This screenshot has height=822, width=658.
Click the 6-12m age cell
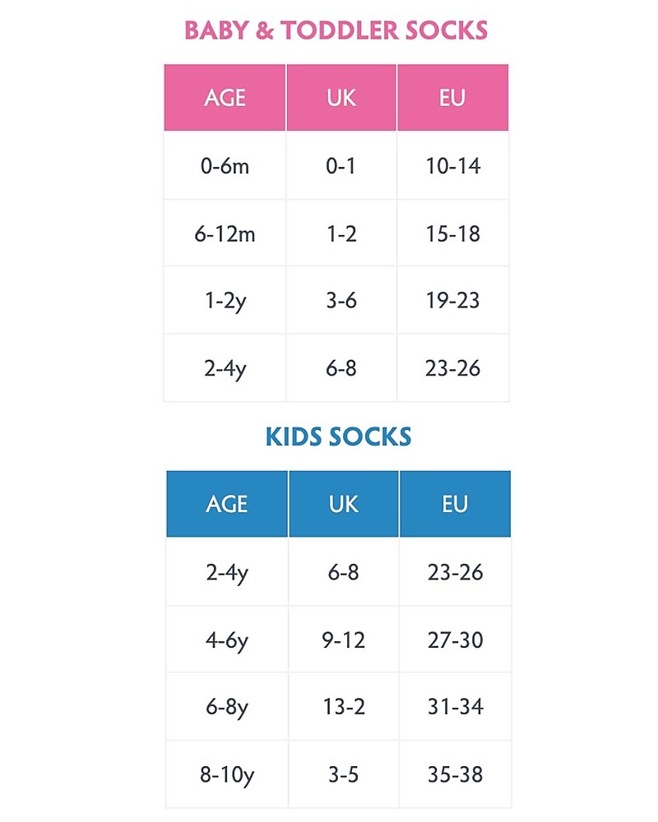pos(225,233)
